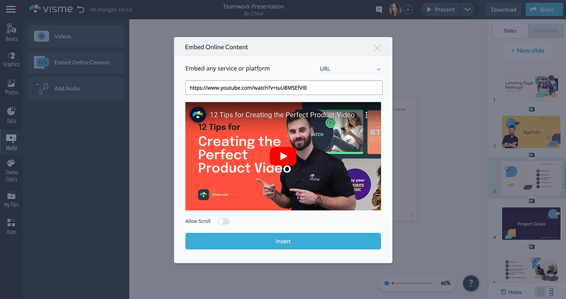Play the embedded YouTube video preview
This screenshot has height=299, width=566.
[x=283, y=156]
